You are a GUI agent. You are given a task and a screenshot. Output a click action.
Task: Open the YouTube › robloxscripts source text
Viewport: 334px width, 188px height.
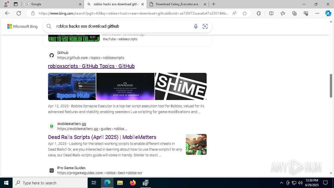[120, 39]
